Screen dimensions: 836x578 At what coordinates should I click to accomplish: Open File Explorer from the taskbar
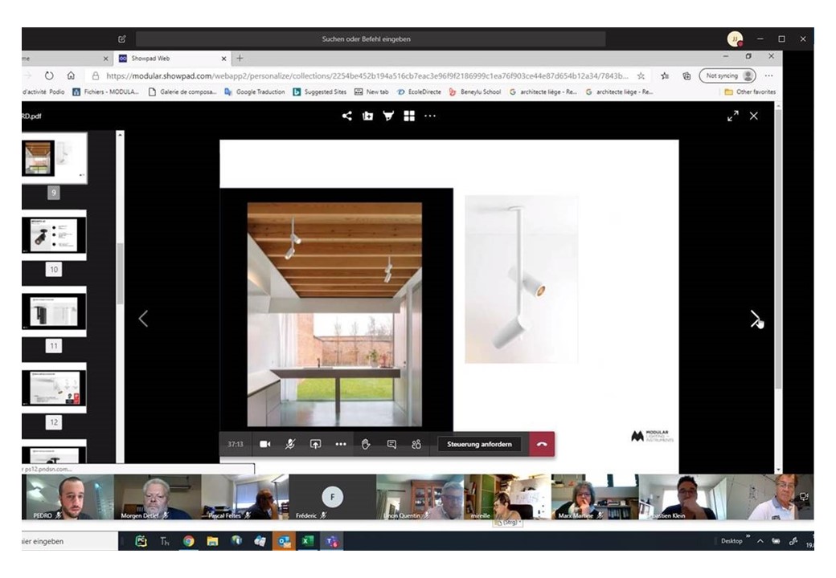212,541
